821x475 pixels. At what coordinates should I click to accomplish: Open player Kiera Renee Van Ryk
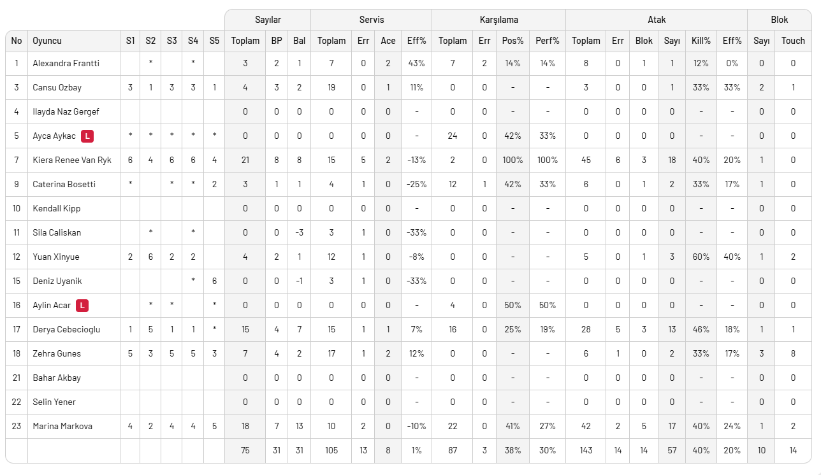[72, 160]
